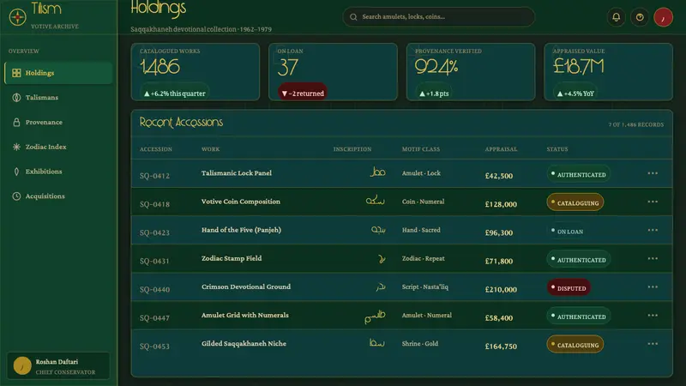Click the Talismans sidebar icon
686x386 pixels.
16,97
